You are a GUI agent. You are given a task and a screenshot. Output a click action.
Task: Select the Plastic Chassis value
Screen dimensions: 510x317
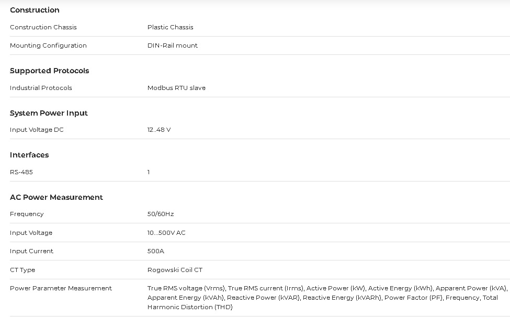170,27
